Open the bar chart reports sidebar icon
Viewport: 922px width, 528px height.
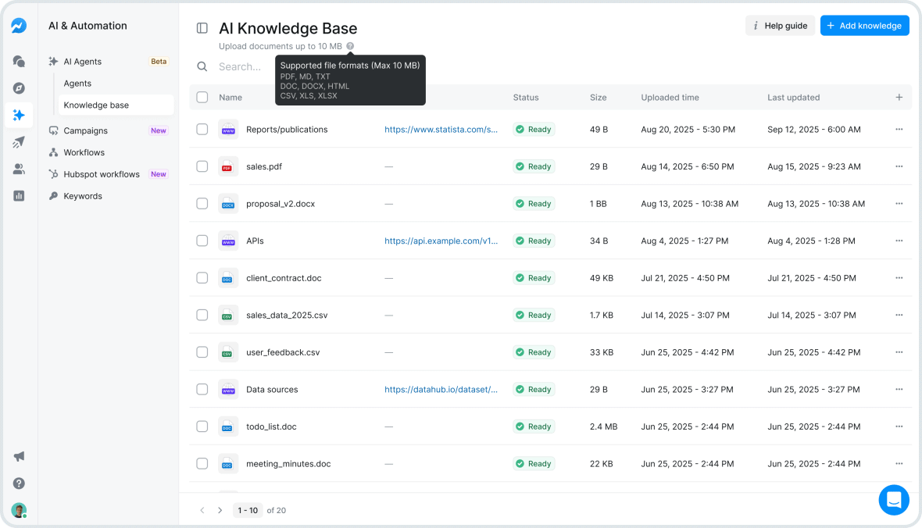(x=19, y=196)
